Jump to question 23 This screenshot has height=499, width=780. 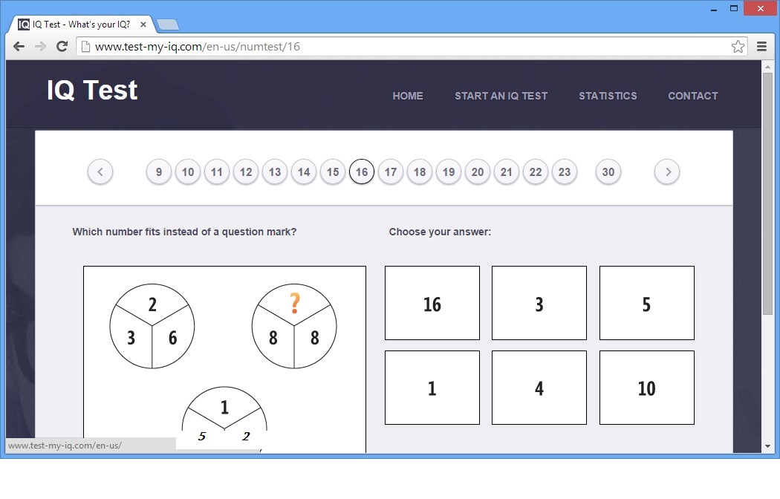point(564,172)
